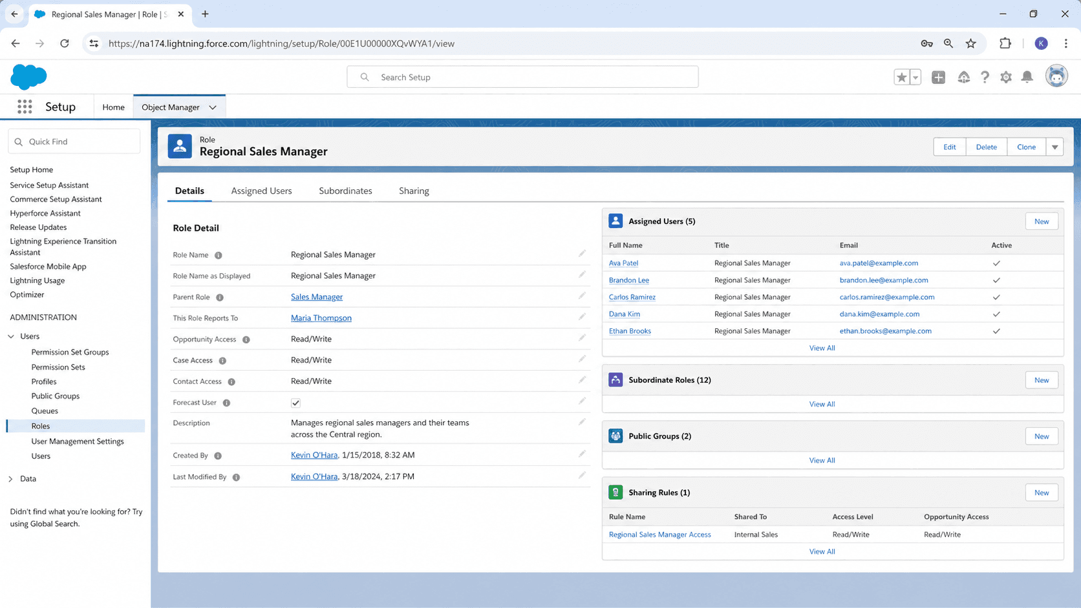Email carlos.ramirez@example.com link
This screenshot has width=1081, height=608.
pos(887,297)
